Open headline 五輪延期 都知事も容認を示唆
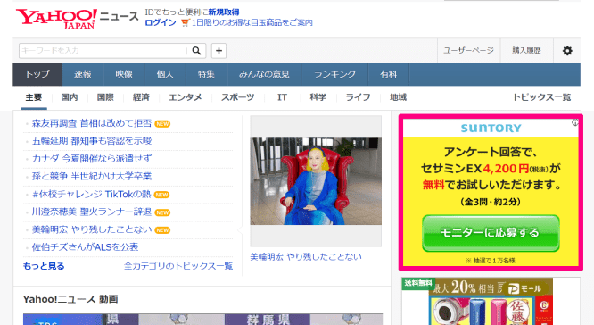Viewport: 594px width, 325px height. pos(92,141)
